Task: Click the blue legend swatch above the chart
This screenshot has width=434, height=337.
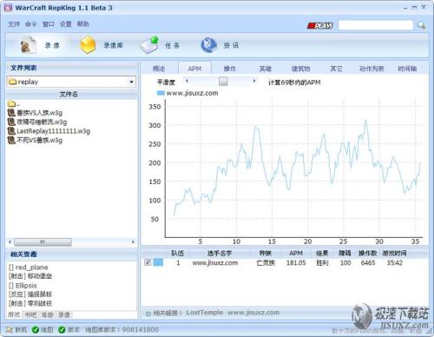Action: pos(161,93)
